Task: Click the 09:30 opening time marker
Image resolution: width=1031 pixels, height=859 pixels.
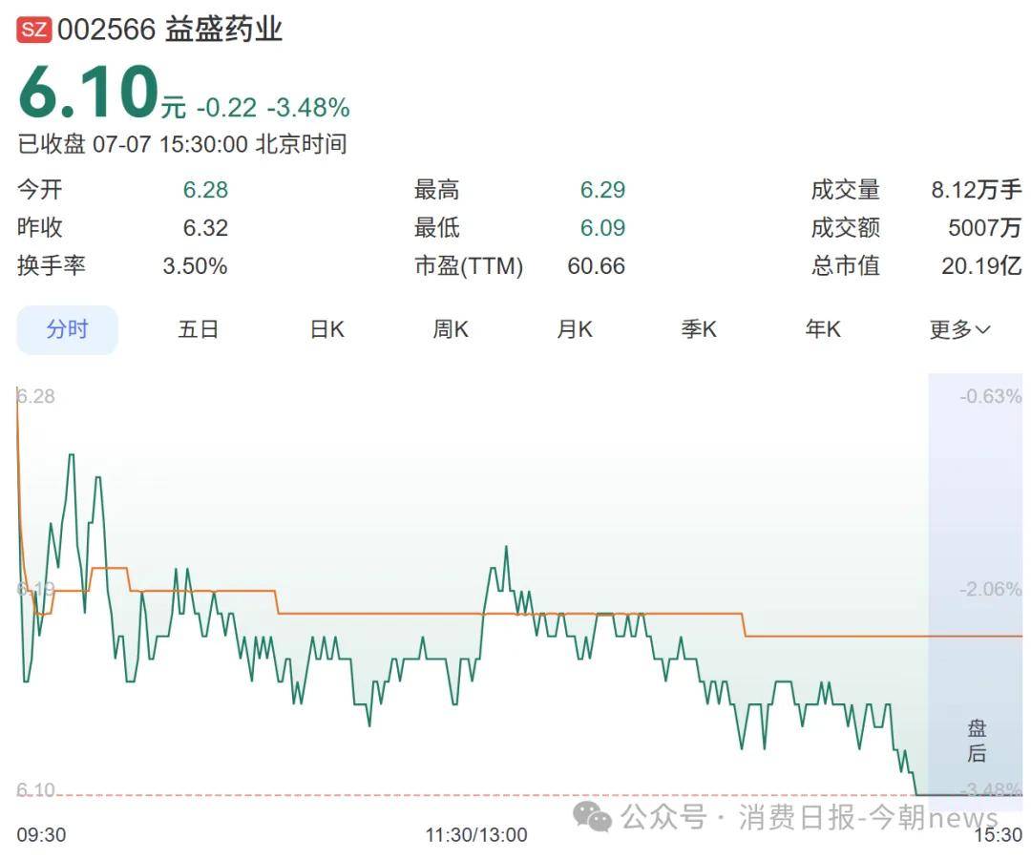Action: pos(41,835)
